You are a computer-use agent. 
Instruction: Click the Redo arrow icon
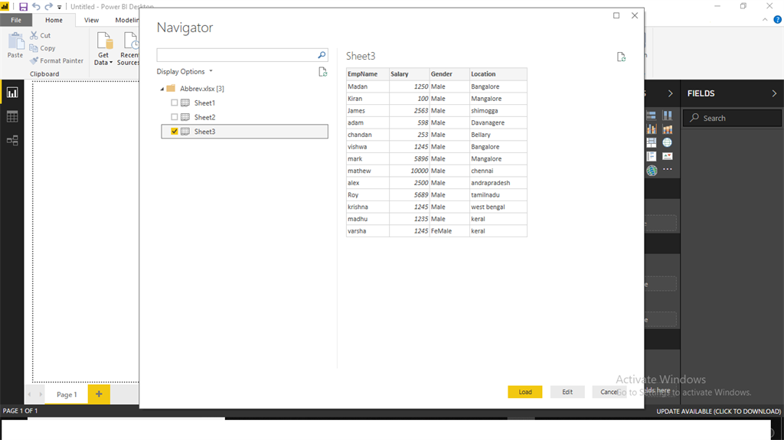tap(48, 6)
